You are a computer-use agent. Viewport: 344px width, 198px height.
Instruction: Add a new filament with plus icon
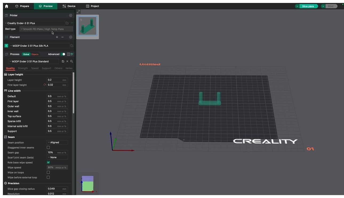(x=57, y=37)
